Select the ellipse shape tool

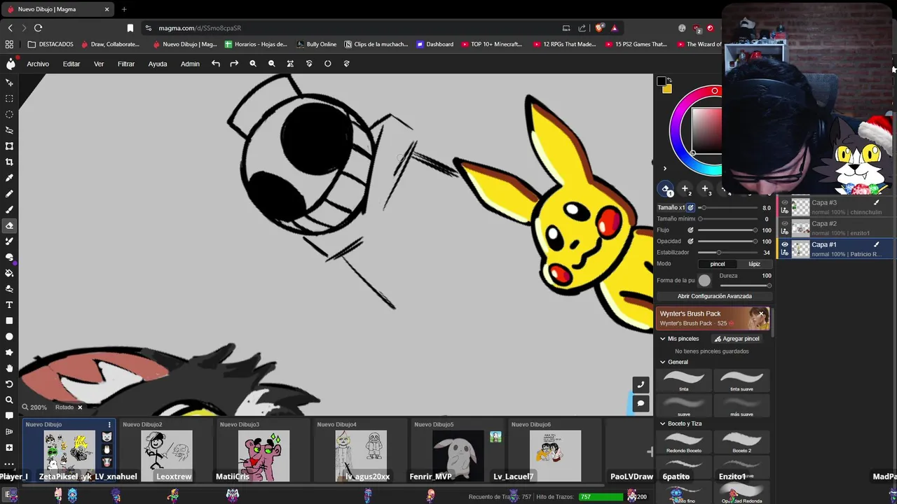tap(9, 337)
